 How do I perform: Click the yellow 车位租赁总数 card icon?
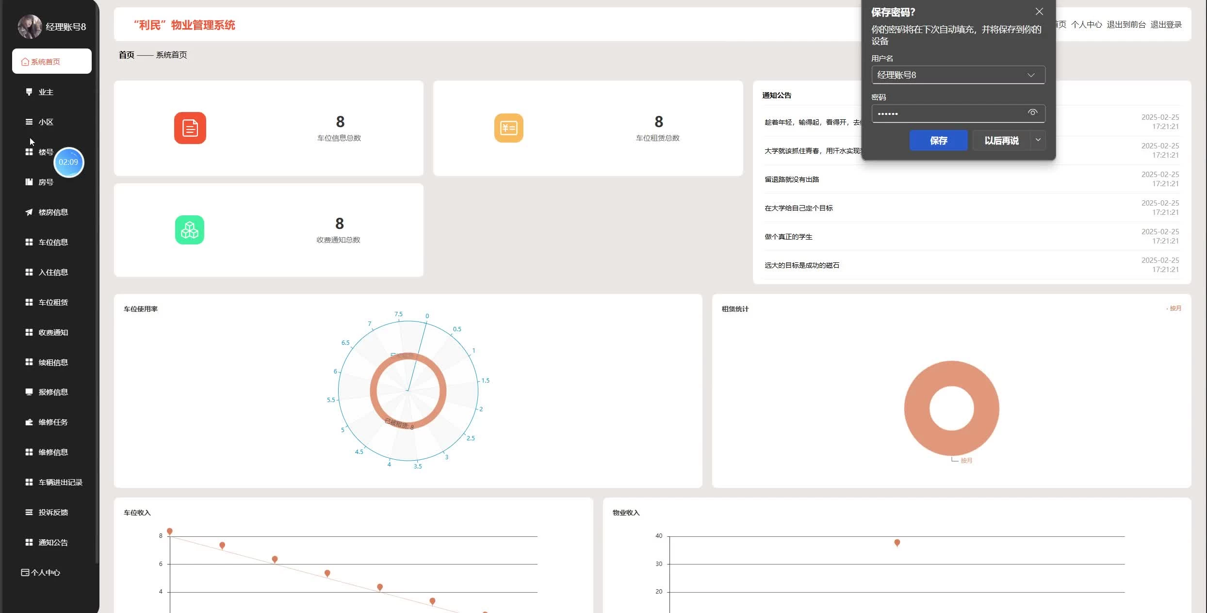coord(508,128)
